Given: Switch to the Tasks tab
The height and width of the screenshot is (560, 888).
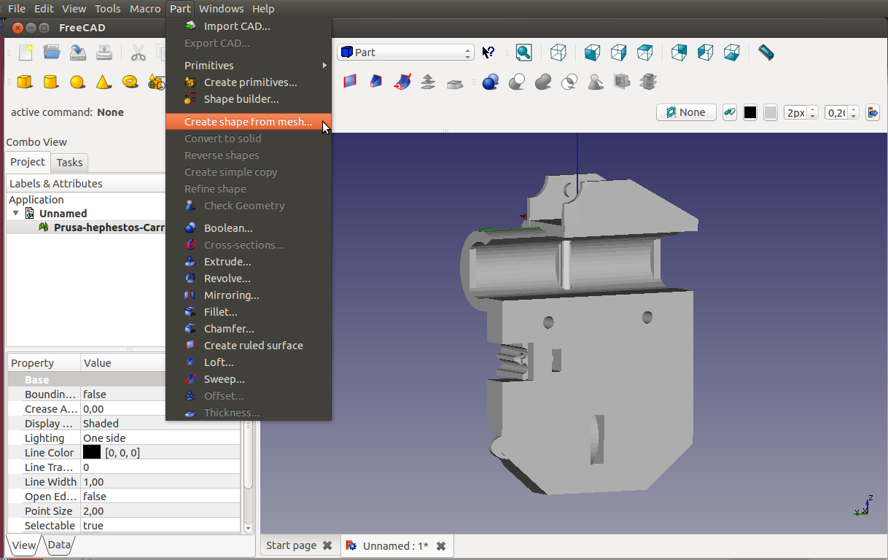Looking at the screenshot, I should tap(69, 163).
